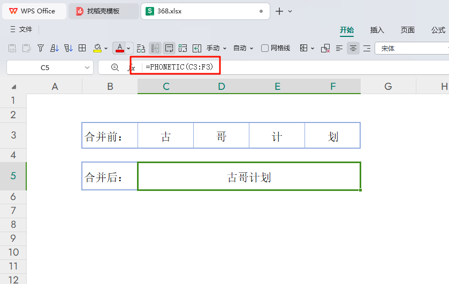Viewport: 449px width, 284px height.
Task: Click the cell containing 合并后:
Action: point(110,176)
